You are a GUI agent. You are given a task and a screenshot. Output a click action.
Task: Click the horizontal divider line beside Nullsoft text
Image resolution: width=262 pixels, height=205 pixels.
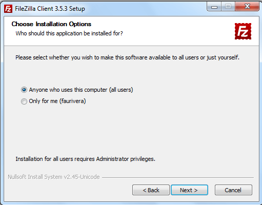178,177
